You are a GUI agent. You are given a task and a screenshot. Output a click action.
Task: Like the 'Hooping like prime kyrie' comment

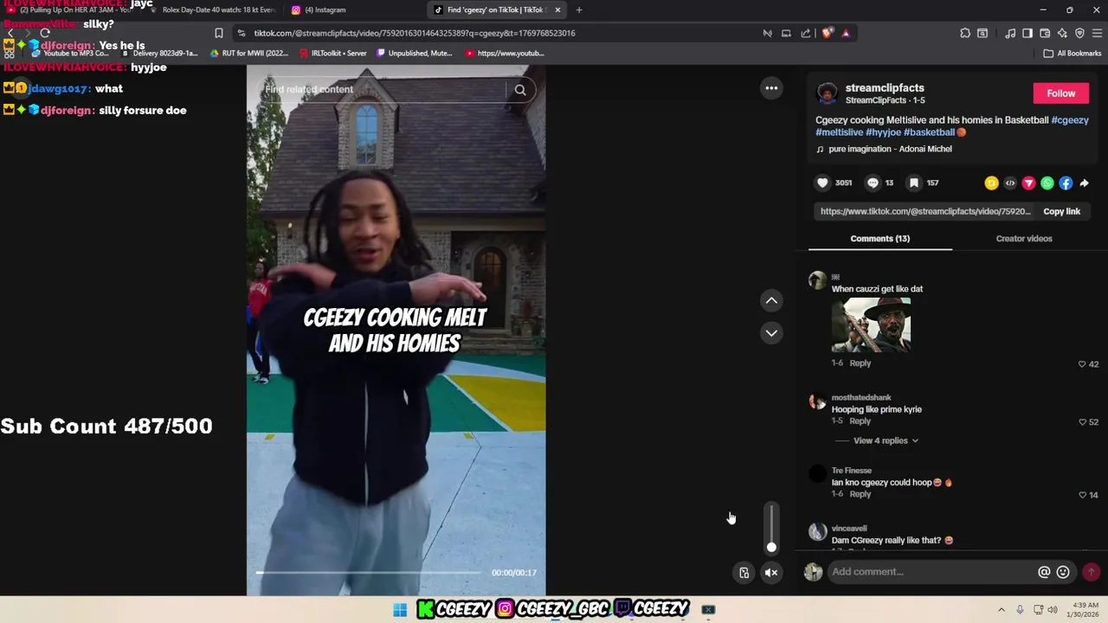coord(1082,422)
